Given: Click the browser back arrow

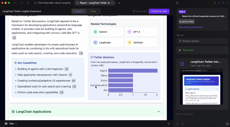Looking at the screenshot, I should click(x=15, y=3).
